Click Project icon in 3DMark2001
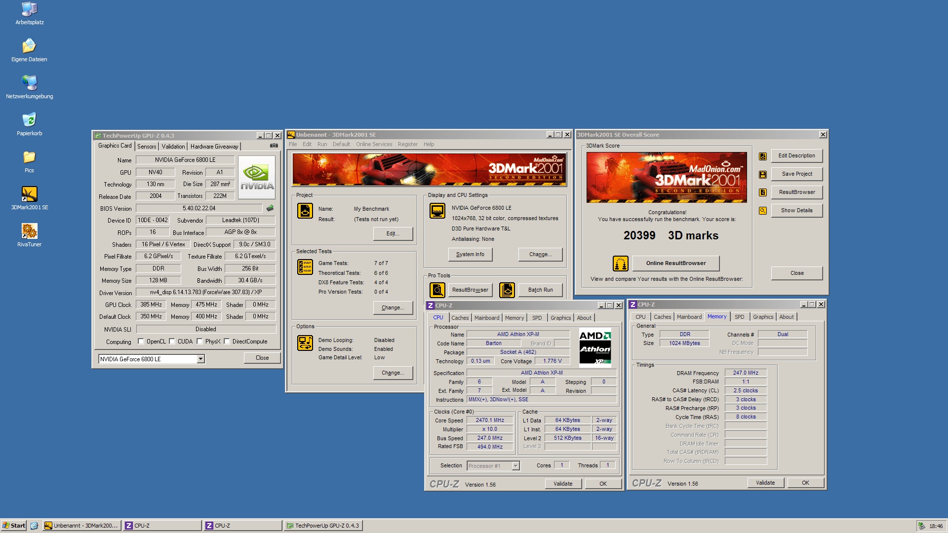This screenshot has height=533, width=948. point(305,211)
